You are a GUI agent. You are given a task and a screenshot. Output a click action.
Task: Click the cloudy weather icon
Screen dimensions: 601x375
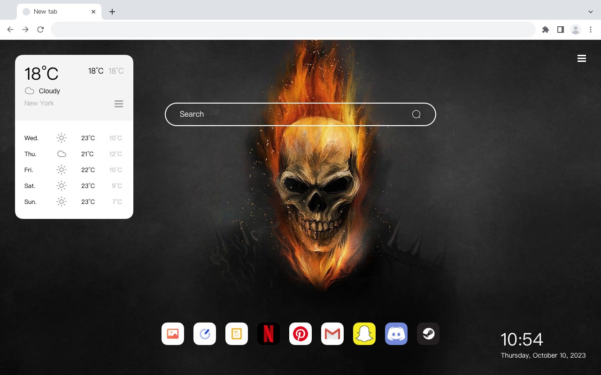[x=29, y=91]
